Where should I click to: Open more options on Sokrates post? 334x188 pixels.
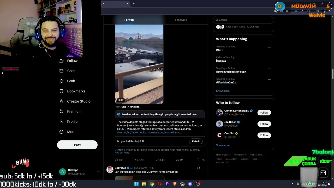(x=203, y=168)
